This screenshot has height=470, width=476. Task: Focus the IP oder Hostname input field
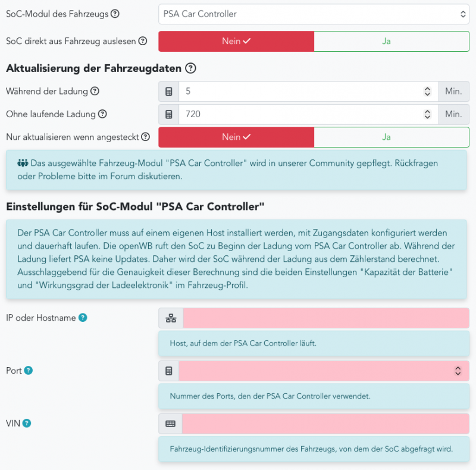(x=325, y=318)
